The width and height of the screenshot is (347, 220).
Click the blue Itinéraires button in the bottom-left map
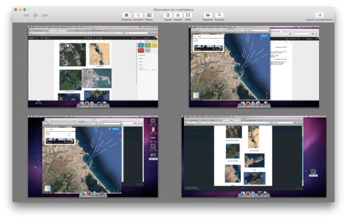[116, 129]
